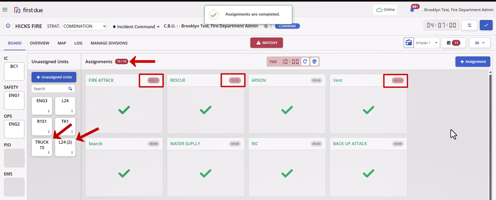The height and width of the screenshot is (200, 496).
Task: Open the checklist counter showing 11
Action: coord(453,43)
